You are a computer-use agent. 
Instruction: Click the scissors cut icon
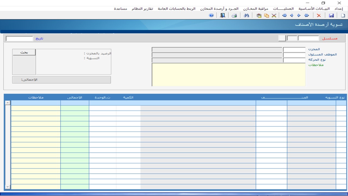274,16
